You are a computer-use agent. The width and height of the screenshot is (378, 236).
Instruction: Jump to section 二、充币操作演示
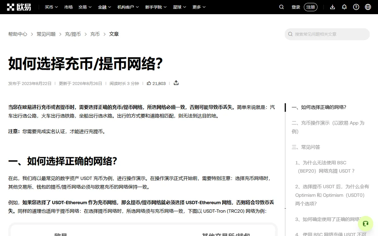pyautogui.click(x=328, y=127)
